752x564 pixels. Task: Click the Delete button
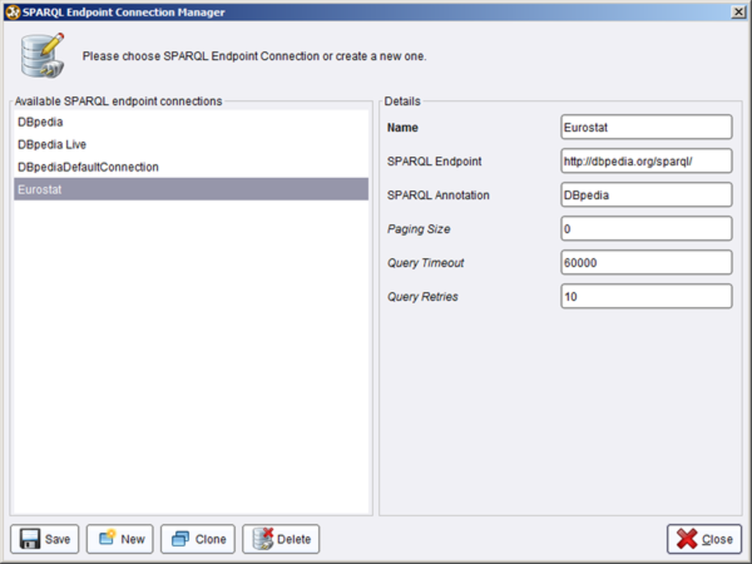click(281, 539)
